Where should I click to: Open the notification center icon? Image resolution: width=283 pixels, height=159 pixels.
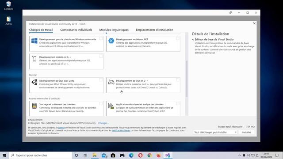click(x=277, y=155)
